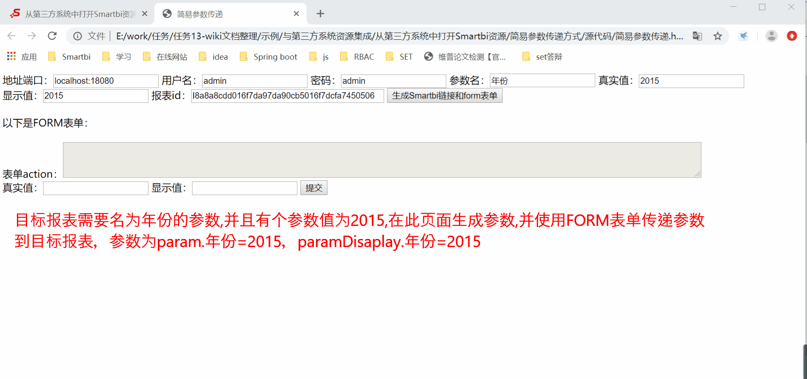Select the 简易参数传递 browser tab
The height and width of the screenshot is (379, 807).
pos(231,14)
